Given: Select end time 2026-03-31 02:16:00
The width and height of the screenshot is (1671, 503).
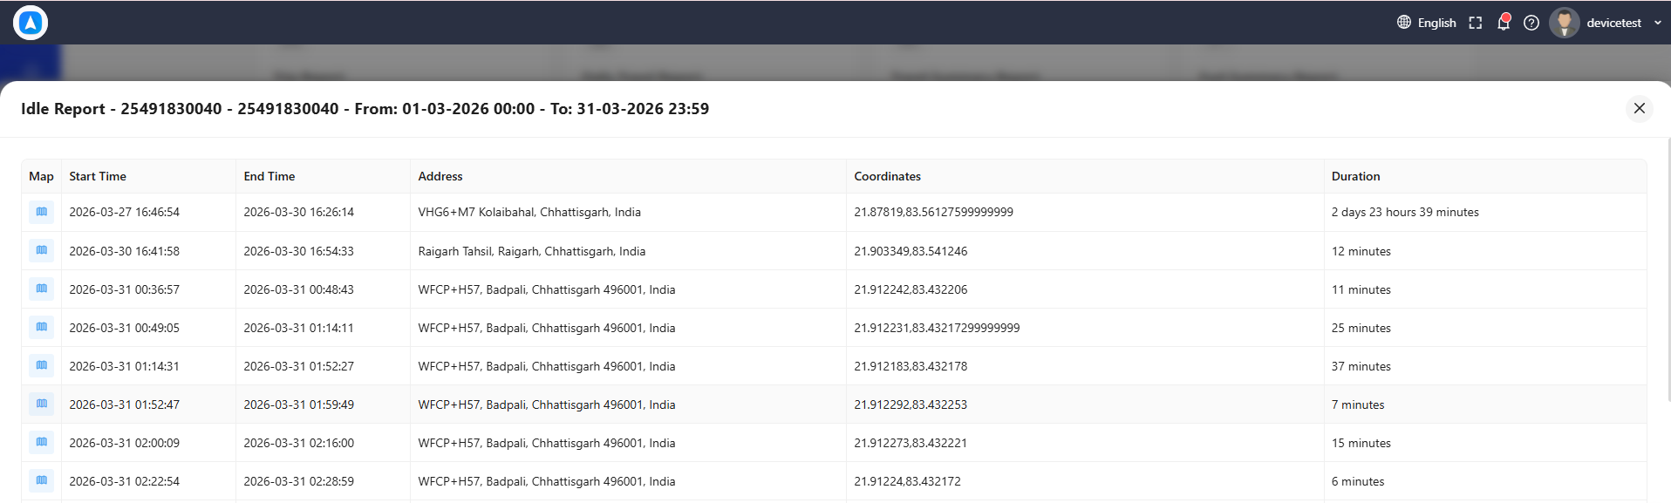Looking at the screenshot, I should 299,443.
